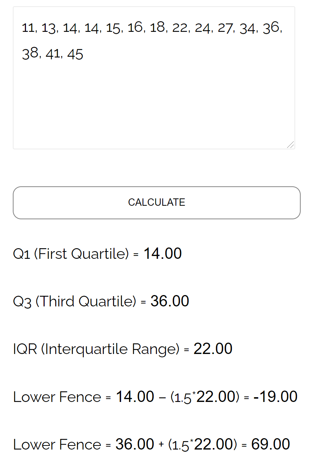Click the IQR (Interquartile Range) label
The height and width of the screenshot is (466, 312).
[96, 349]
